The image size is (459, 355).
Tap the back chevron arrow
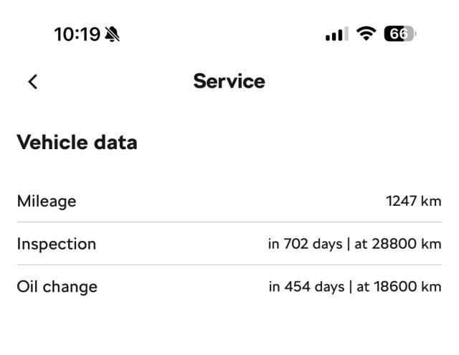(32, 82)
